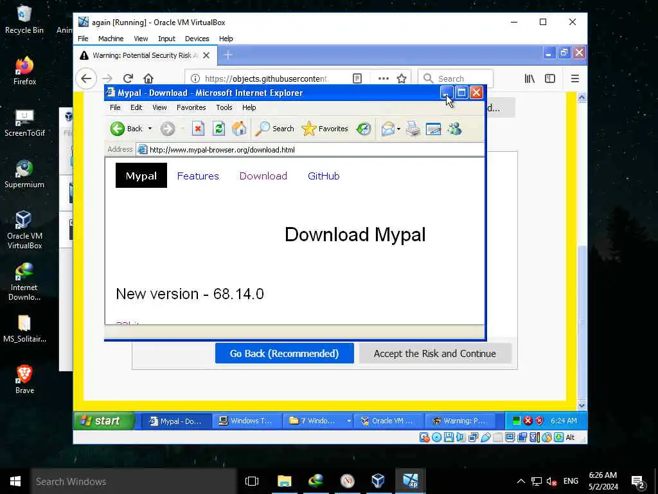Open Firefox page actions three-dot menu
This screenshot has height=494, width=658.
click(383, 78)
